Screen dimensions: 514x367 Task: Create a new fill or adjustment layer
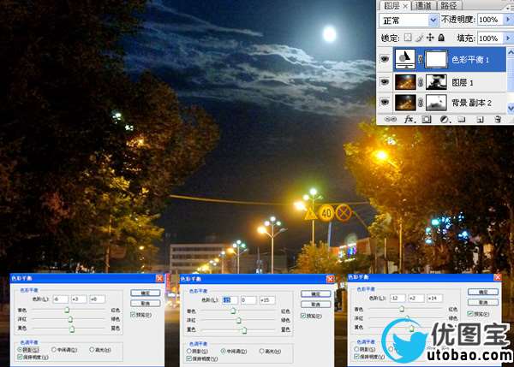pyautogui.click(x=444, y=120)
